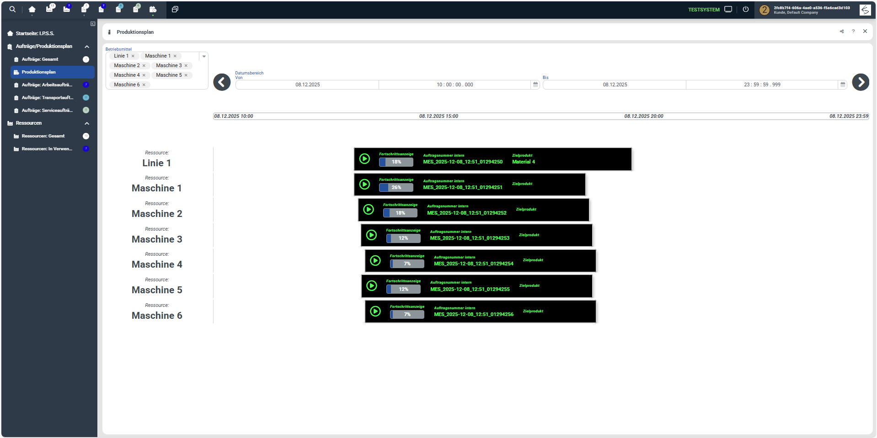Click the share icon in Produktionsplan header
This screenshot has width=877, height=438.
click(x=842, y=32)
